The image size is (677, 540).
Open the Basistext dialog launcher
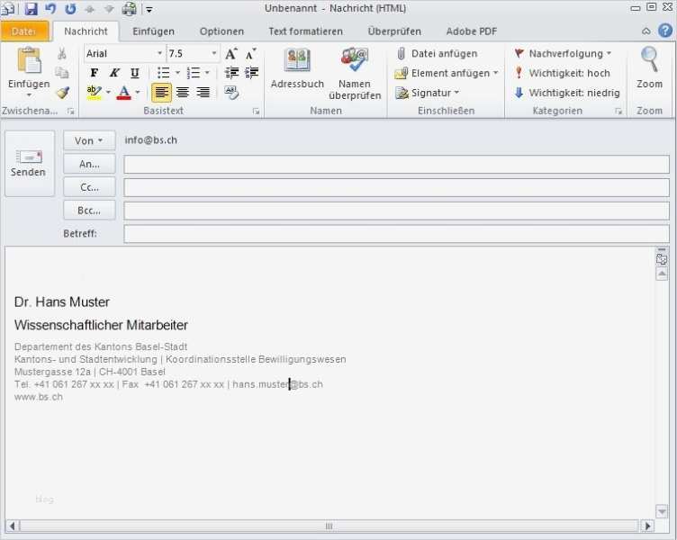click(256, 112)
